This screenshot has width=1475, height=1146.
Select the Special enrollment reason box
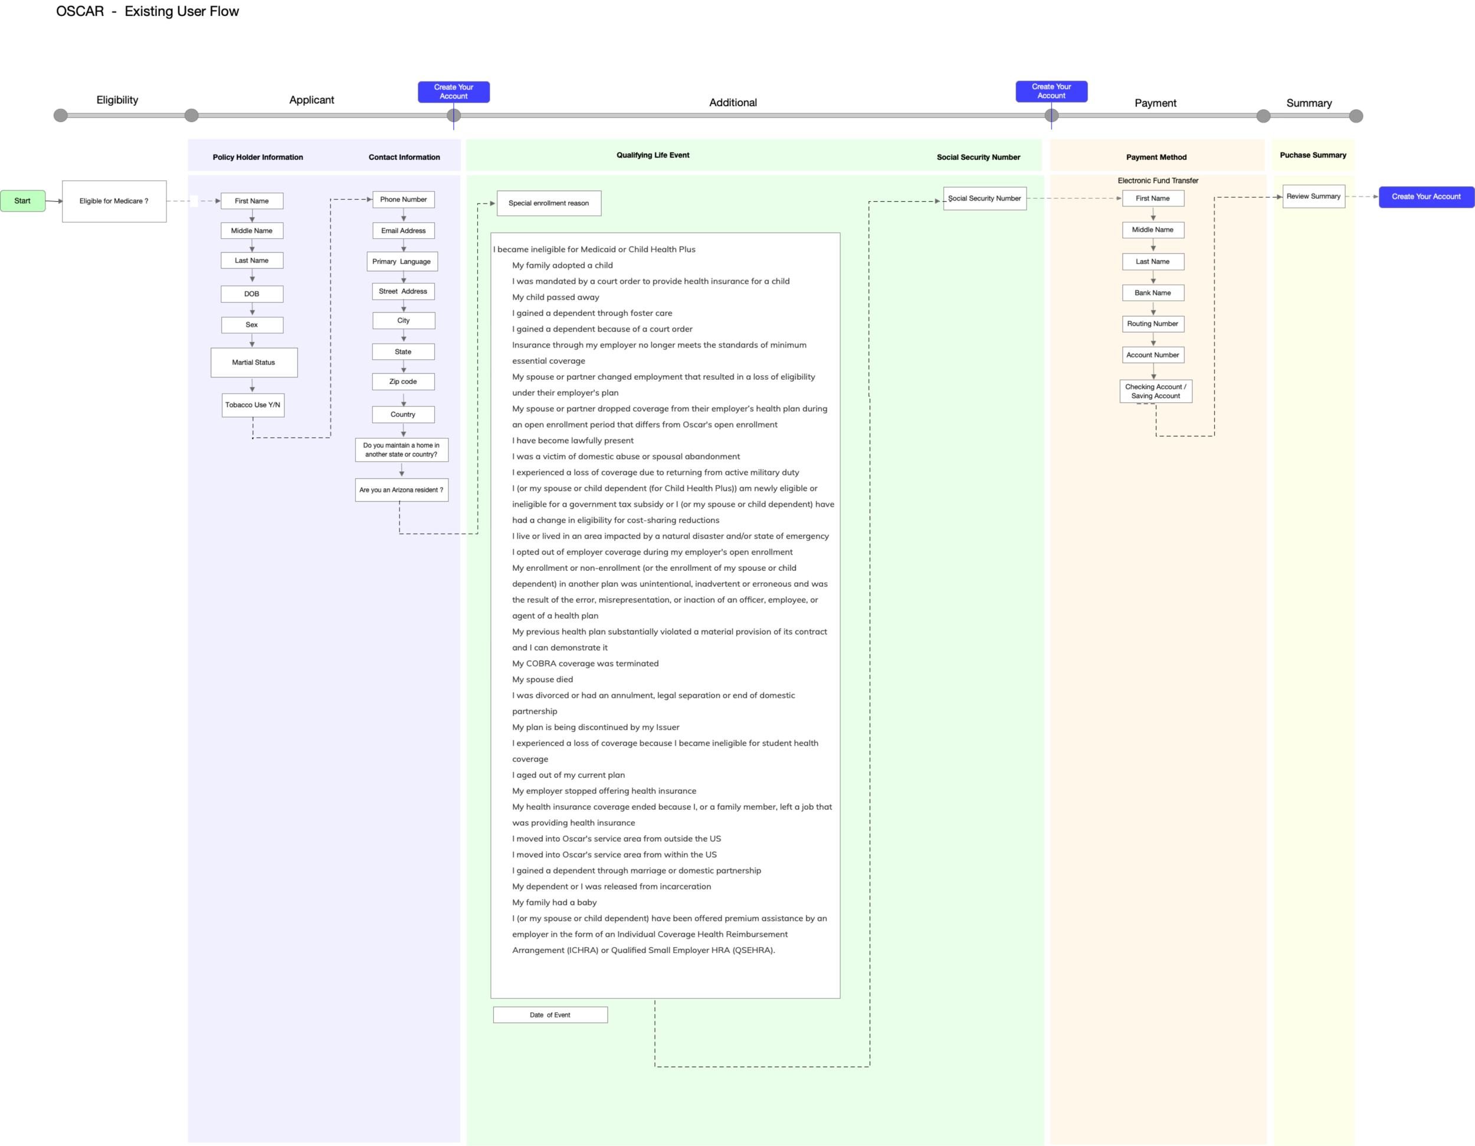pos(549,203)
